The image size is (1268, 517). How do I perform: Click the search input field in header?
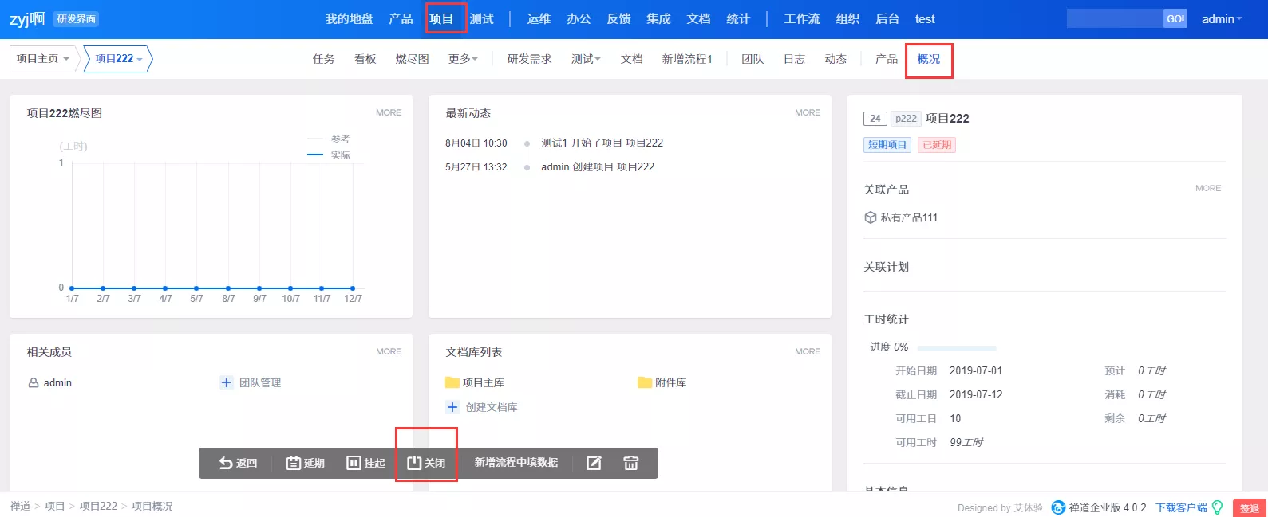[1115, 18]
